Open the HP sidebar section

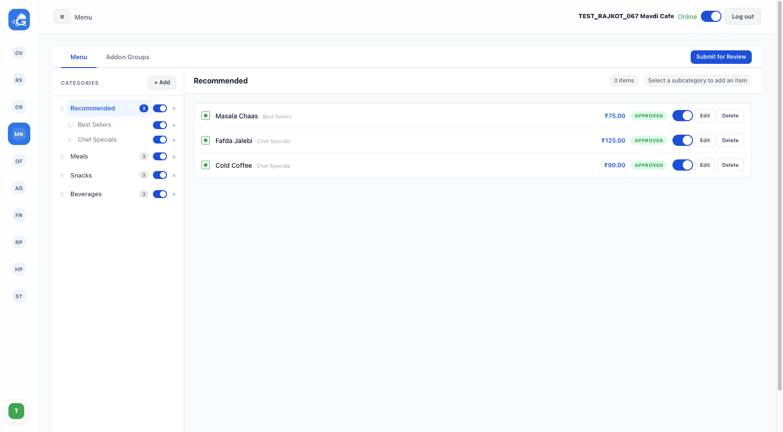[19, 269]
